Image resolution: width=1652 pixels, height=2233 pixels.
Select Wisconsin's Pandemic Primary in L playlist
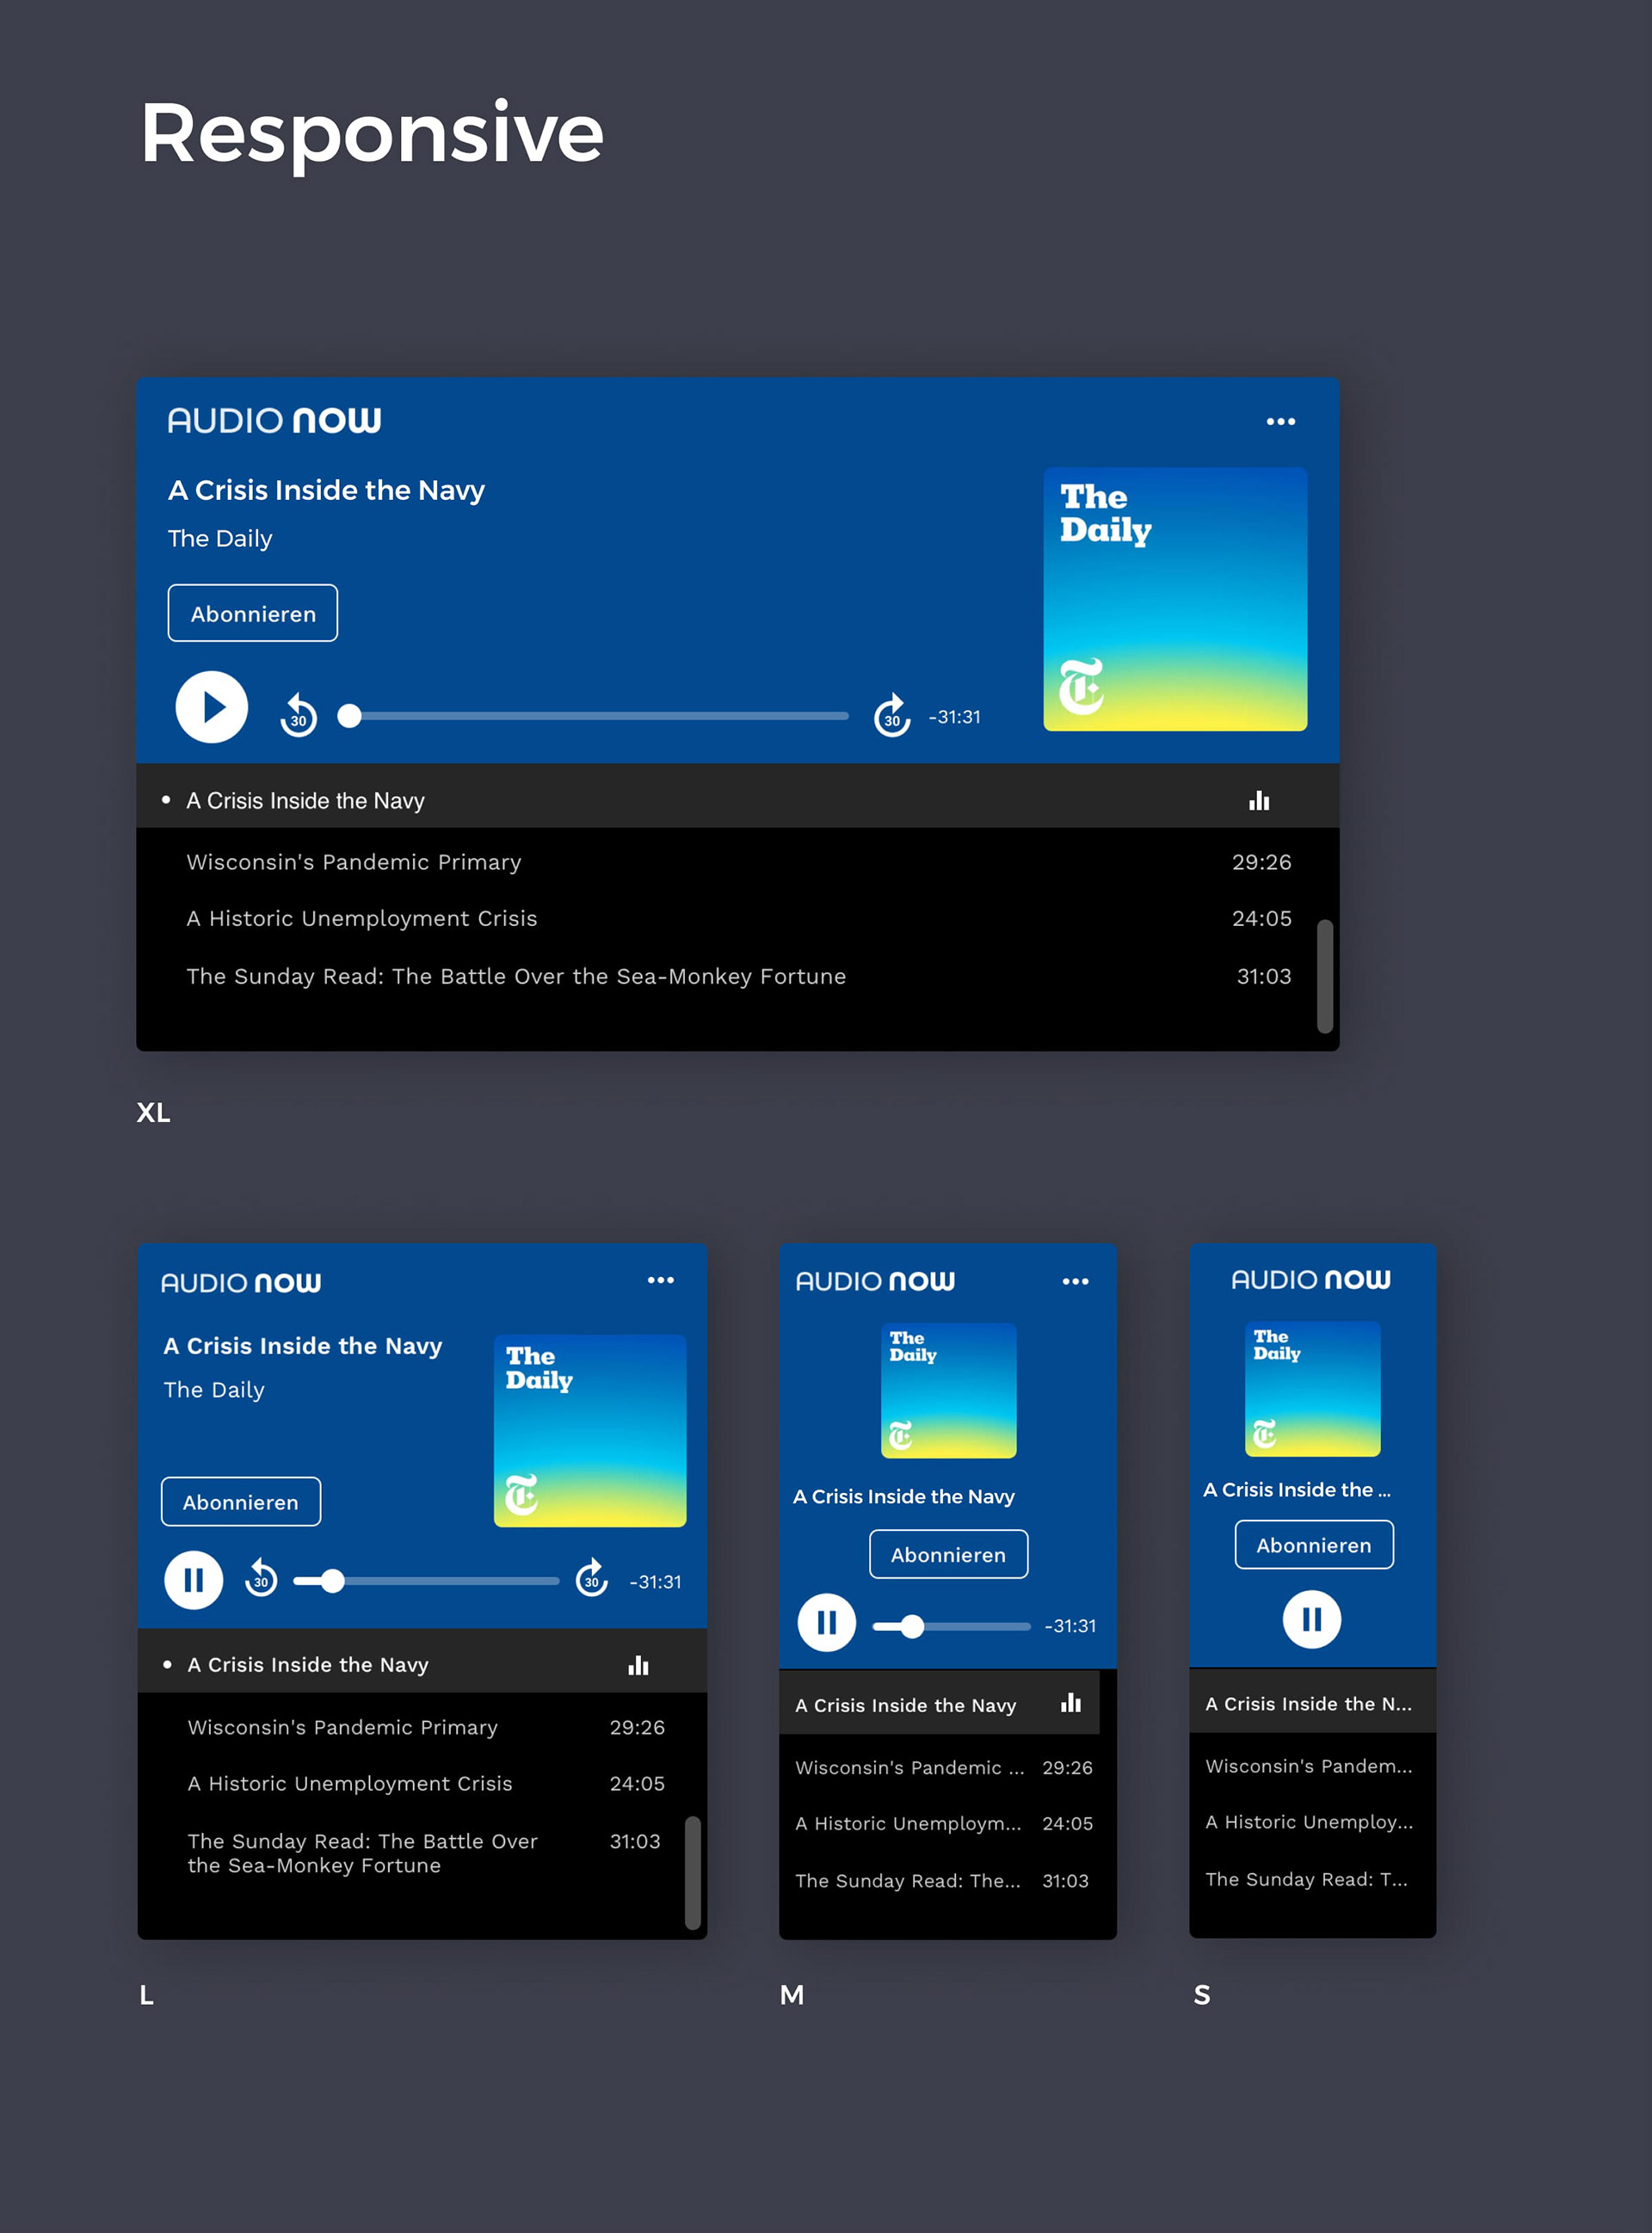pyautogui.click(x=422, y=1727)
